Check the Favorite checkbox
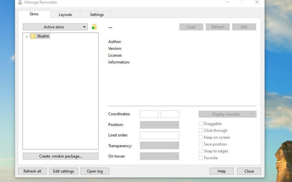This screenshot has height=182, width=292. pyautogui.click(x=201, y=158)
